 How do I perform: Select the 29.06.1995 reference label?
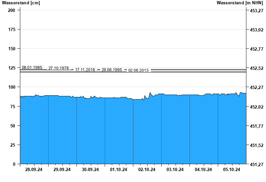112,70
